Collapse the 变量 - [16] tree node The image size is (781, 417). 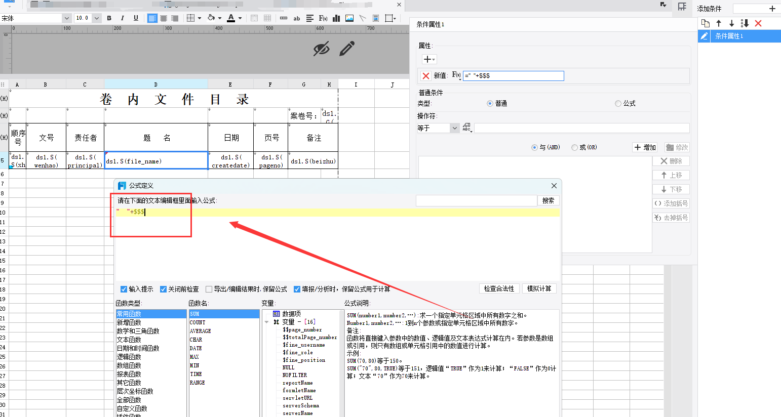pos(267,322)
